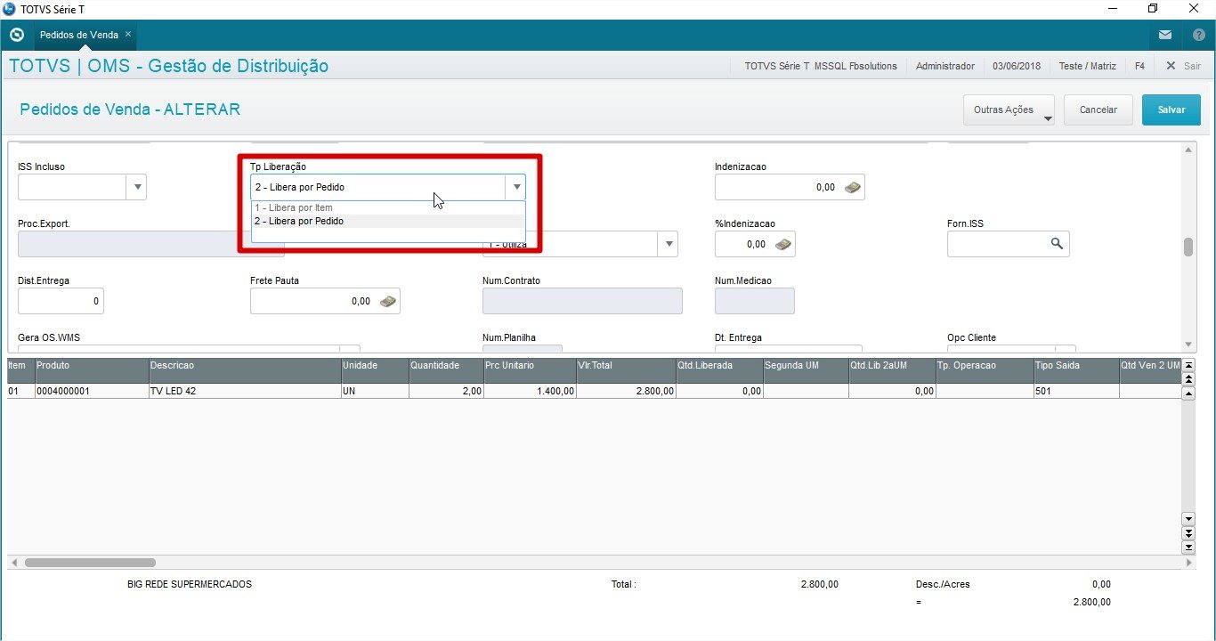The height and width of the screenshot is (641, 1216).
Task: Click the Tipo Saida cell 501
Action: [x=1076, y=391]
